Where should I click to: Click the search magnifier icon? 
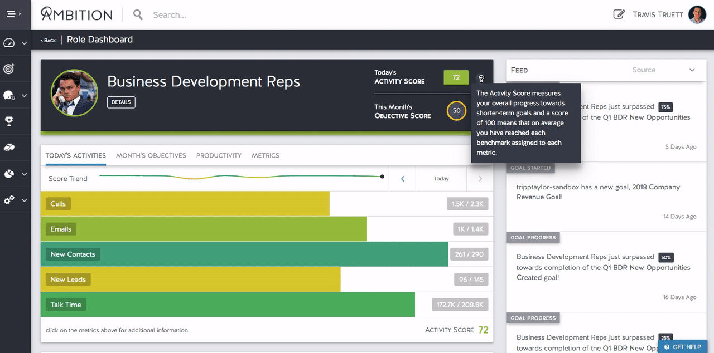tap(138, 15)
